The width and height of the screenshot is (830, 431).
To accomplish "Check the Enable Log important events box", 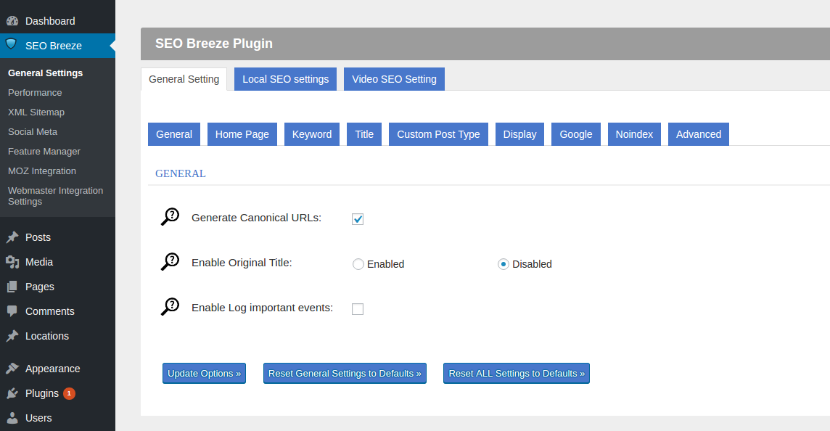I will point(357,308).
